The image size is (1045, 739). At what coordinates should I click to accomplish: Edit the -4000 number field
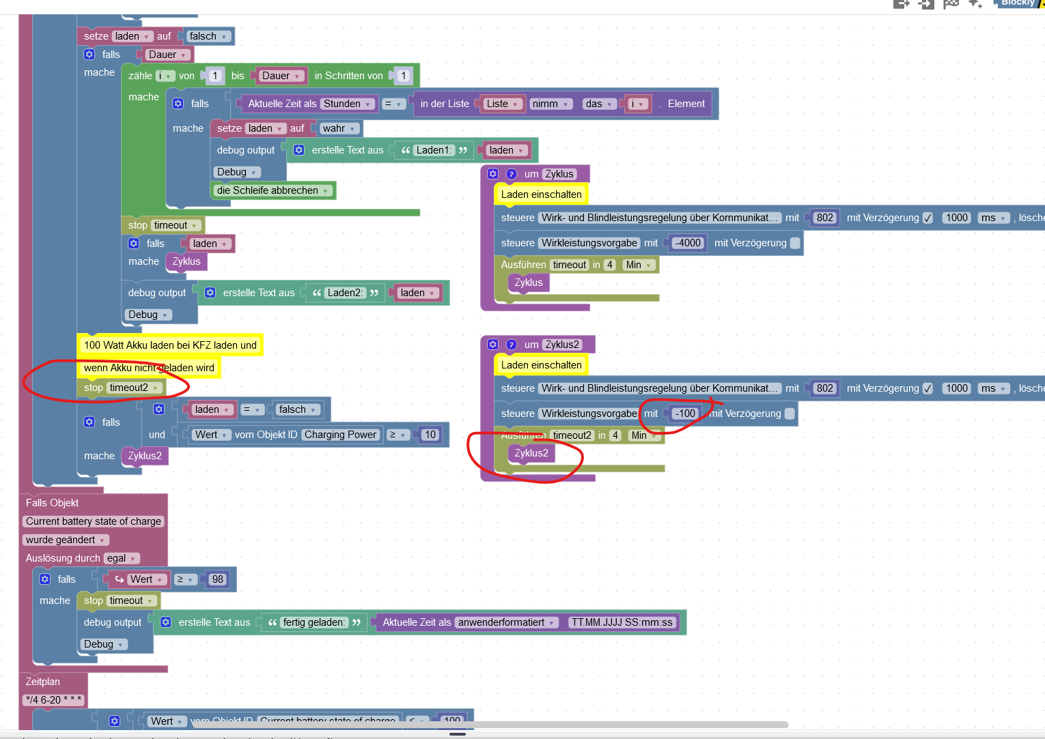coord(688,243)
